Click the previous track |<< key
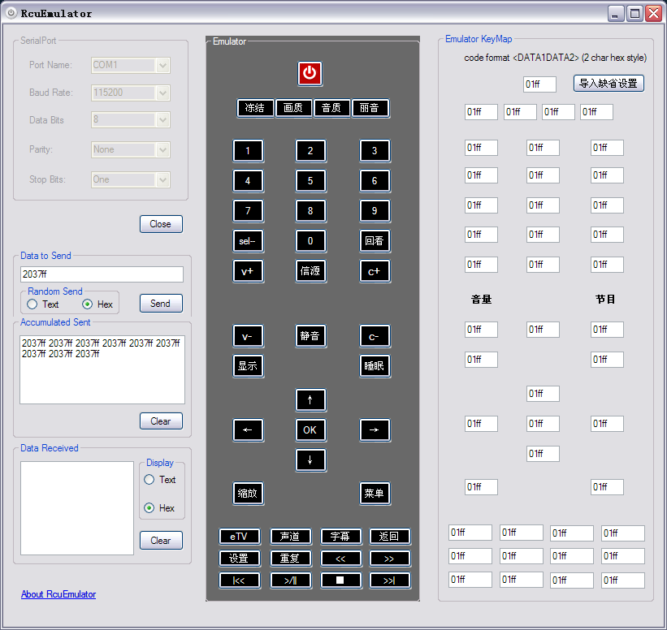This screenshot has width=667, height=630. click(x=239, y=580)
